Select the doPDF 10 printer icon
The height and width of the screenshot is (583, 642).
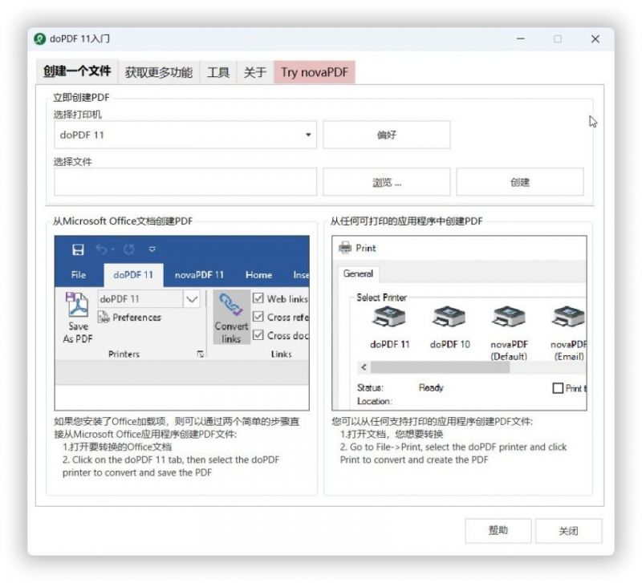coord(449,317)
